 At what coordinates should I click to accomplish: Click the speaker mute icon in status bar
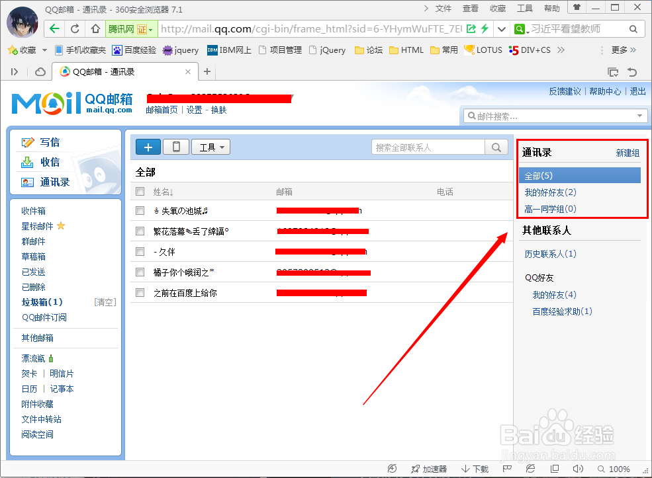pos(578,469)
